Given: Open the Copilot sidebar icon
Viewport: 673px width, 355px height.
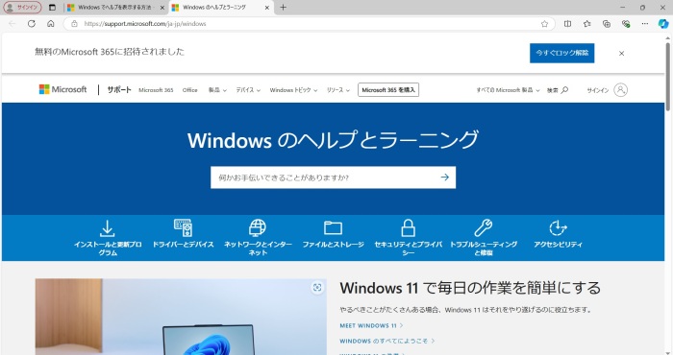Looking at the screenshot, I should 663,24.
